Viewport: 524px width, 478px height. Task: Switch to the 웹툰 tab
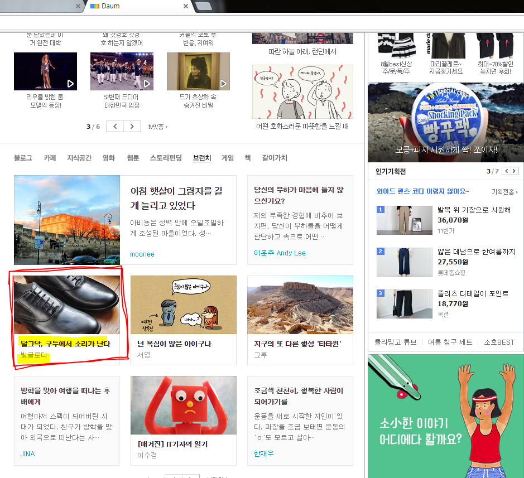133,158
